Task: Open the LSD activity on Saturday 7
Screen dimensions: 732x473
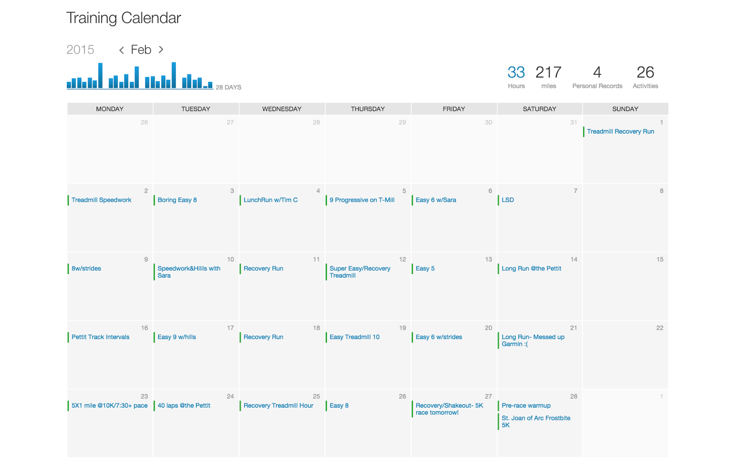Action: 507,200
